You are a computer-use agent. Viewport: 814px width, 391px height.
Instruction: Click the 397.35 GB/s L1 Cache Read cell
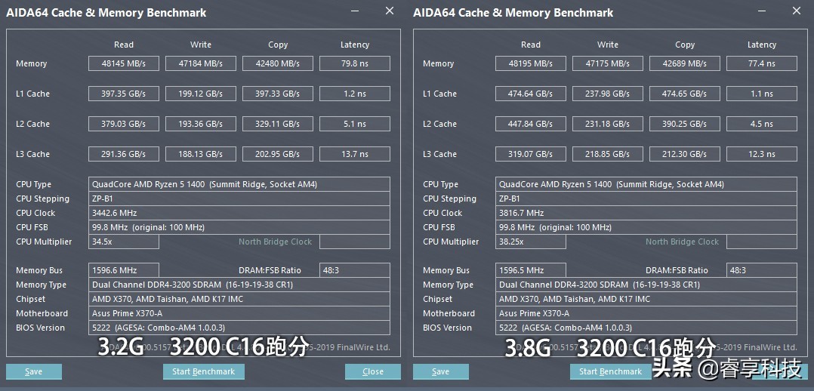124,94
